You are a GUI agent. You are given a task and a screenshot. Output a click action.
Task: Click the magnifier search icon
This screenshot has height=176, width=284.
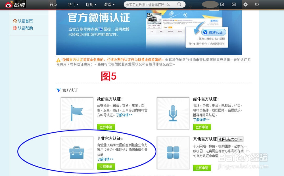pyautogui.click(x=179, y=5)
